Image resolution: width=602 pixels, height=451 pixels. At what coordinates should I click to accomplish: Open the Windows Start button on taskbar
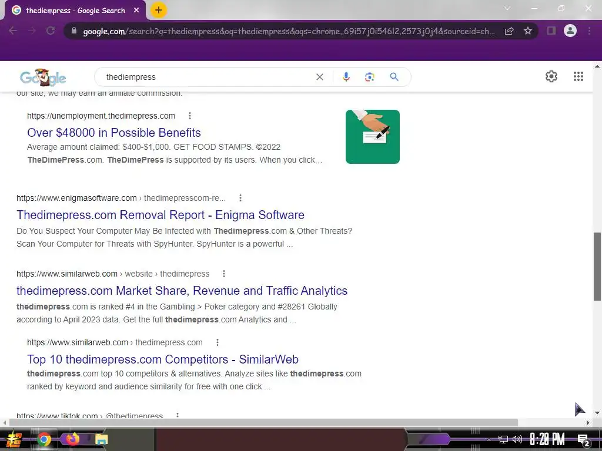[13, 439]
